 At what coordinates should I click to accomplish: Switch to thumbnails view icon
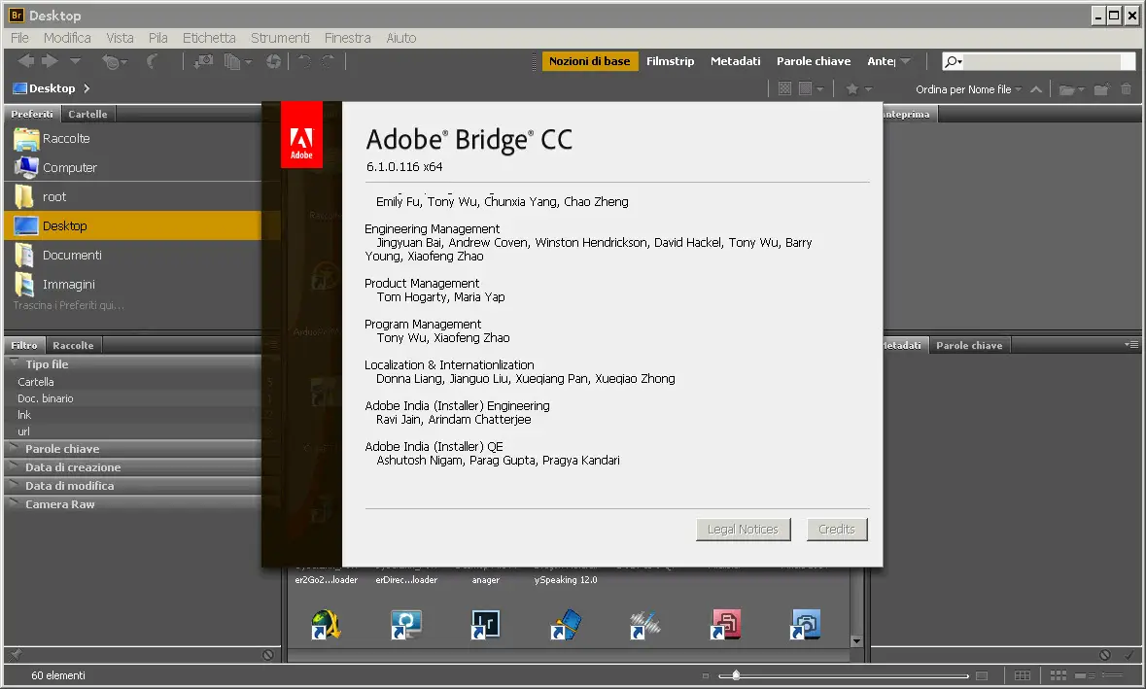(x=1059, y=675)
